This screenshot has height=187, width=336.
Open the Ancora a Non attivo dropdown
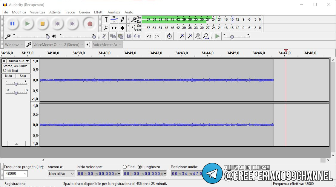point(61,174)
